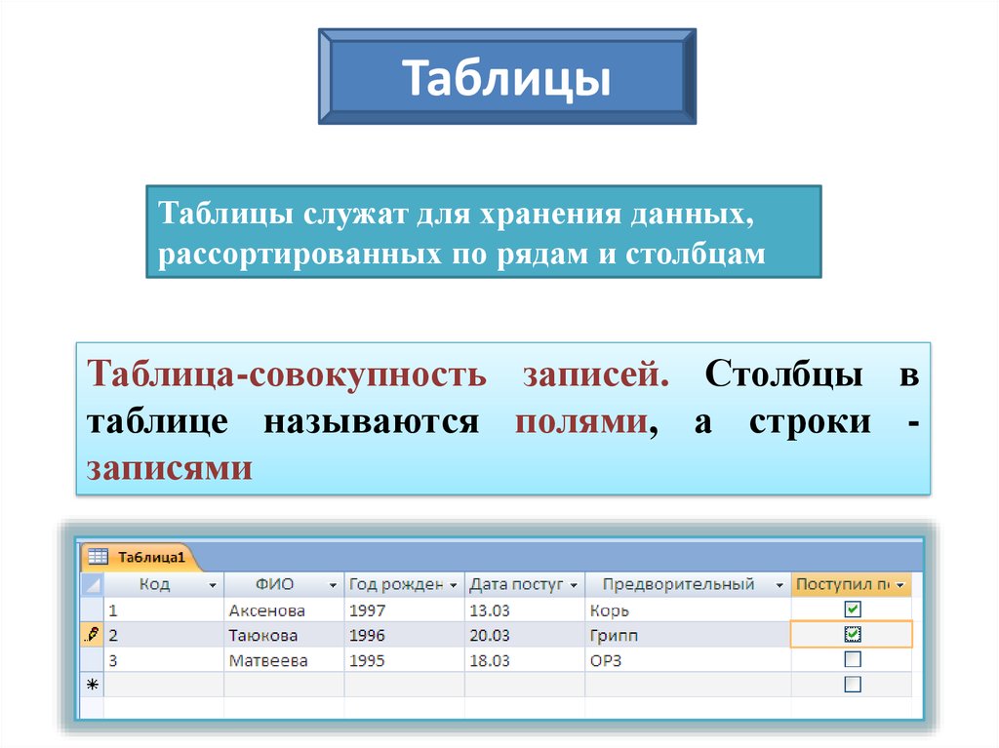
Task: Click the Таблицы title button
Action: pyautogui.click(x=507, y=77)
